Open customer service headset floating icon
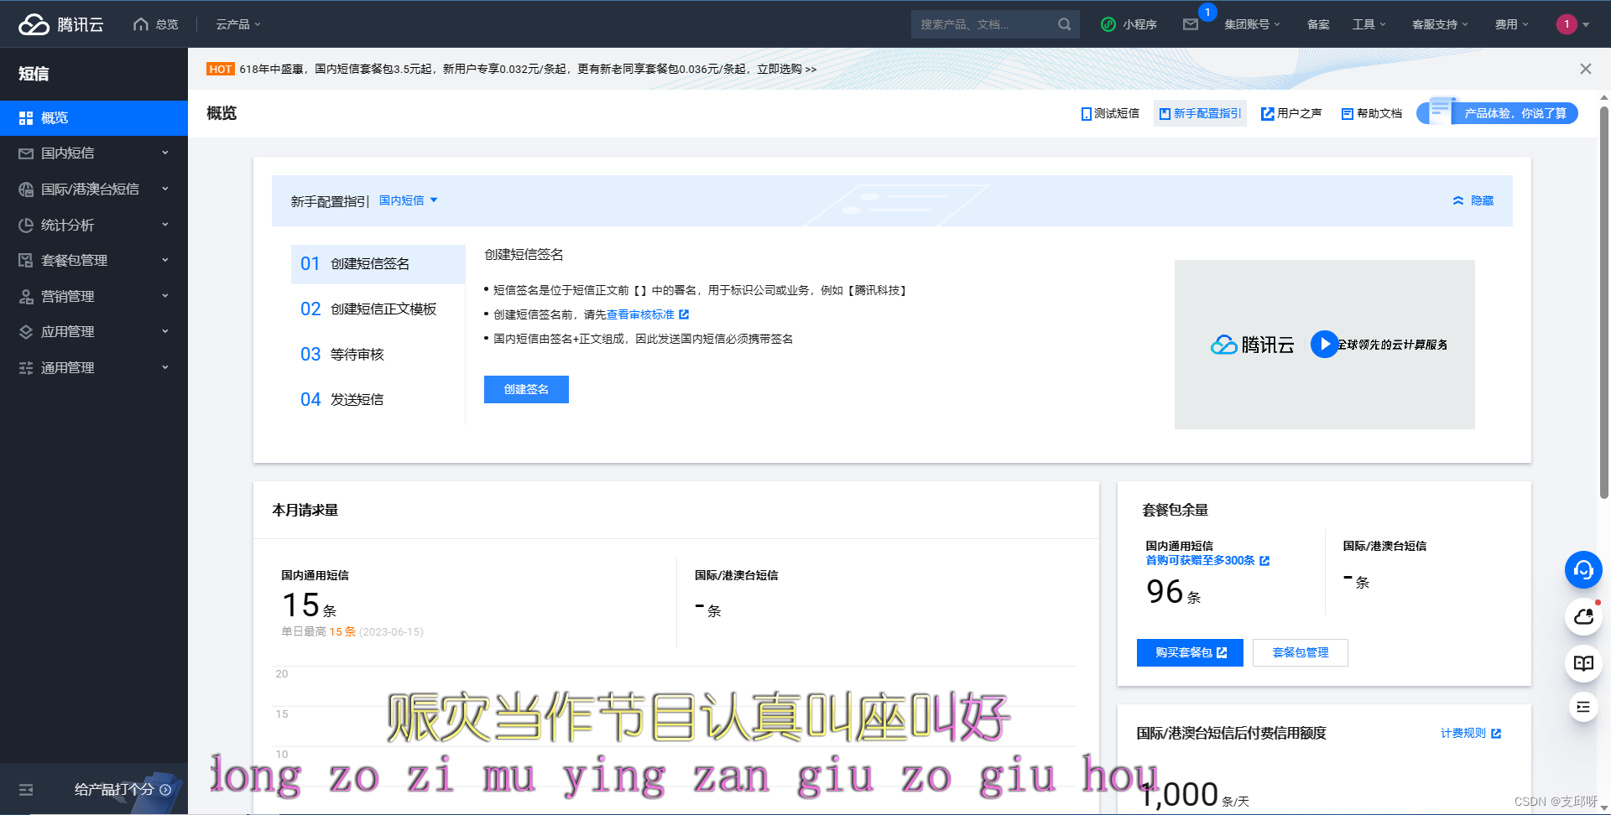The image size is (1611, 815). coord(1583,570)
